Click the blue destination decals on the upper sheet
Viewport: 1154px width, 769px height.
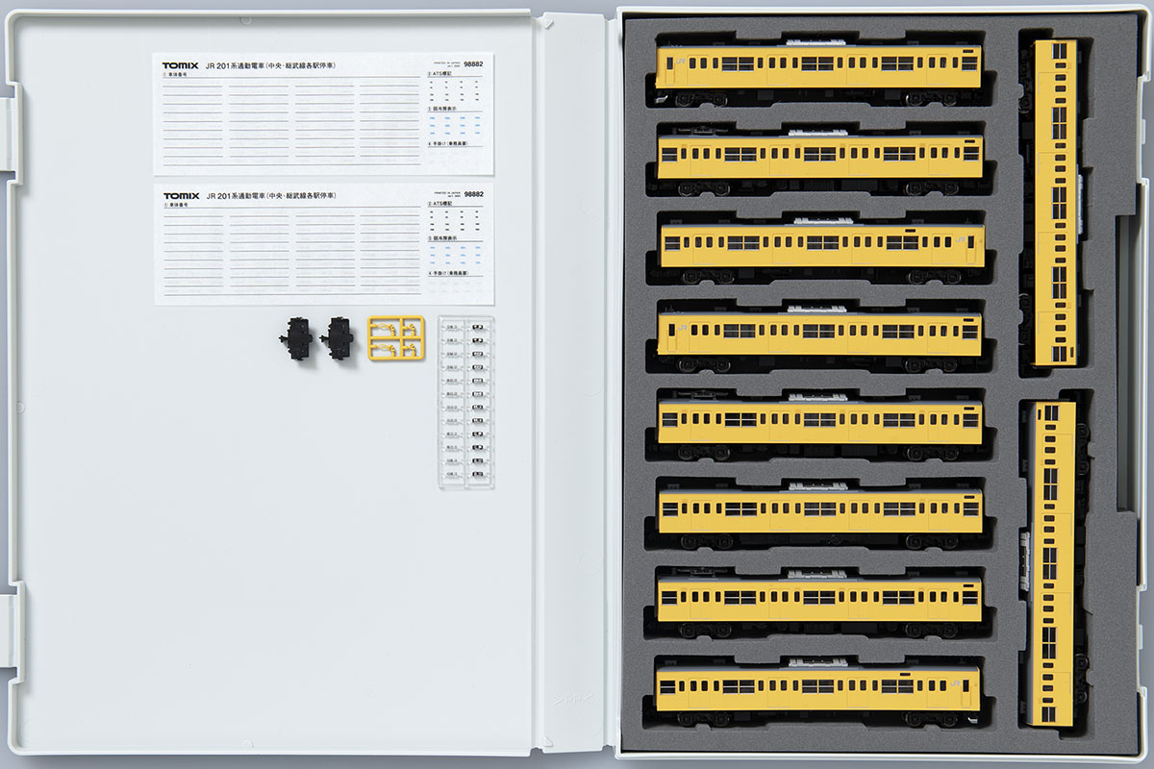(x=456, y=123)
